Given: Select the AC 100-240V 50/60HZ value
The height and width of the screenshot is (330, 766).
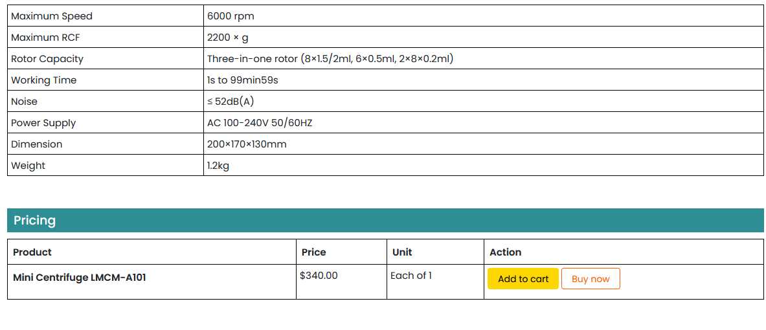Looking at the screenshot, I should 260,123.
